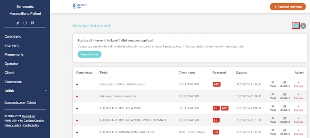The width and height of the screenshot is (310, 138).
Task: Delete the Intervento senza operatore row
Action: coord(298,96)
